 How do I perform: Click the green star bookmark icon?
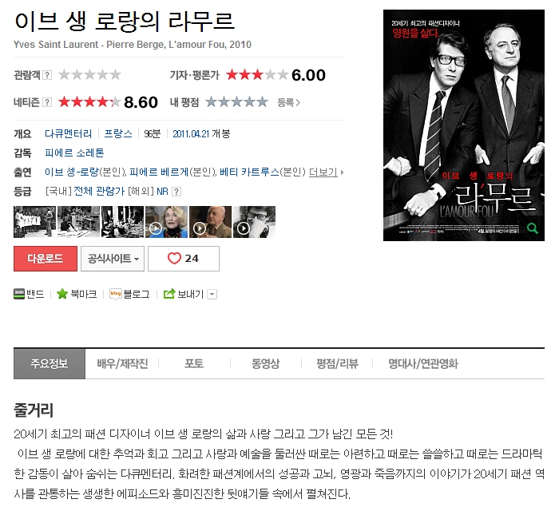(62, 294)
